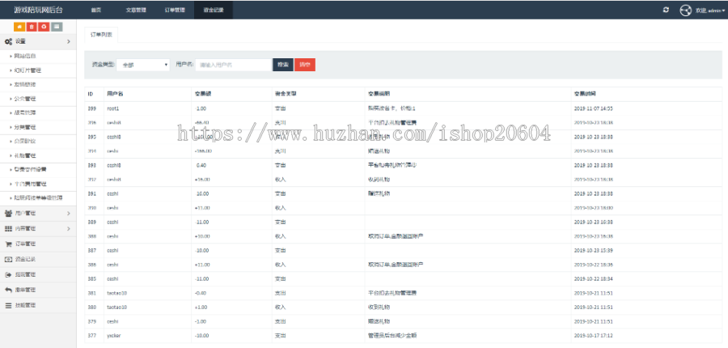Open 文章管理 in top navigation
728x348 pixels.
point(134,10)
